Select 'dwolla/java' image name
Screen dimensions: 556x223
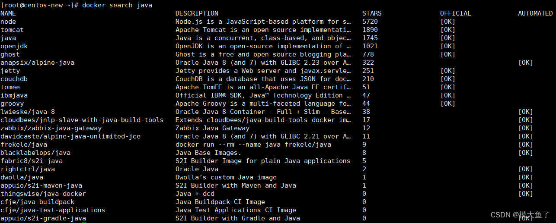coord(22,177)
